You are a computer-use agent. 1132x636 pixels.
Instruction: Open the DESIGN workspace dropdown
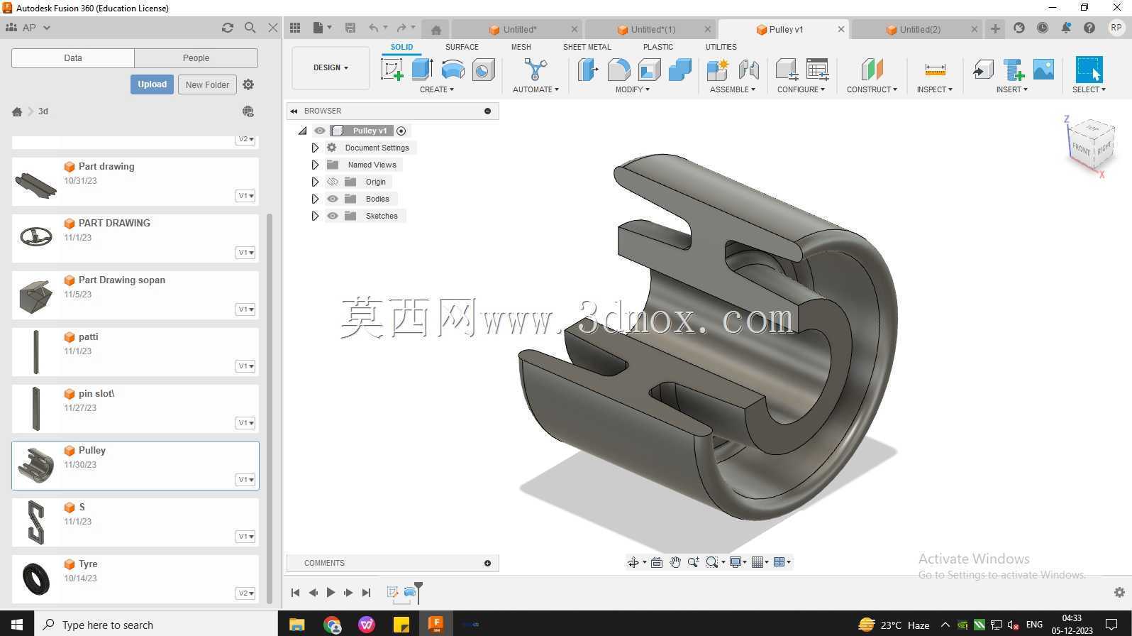(331, 68)
